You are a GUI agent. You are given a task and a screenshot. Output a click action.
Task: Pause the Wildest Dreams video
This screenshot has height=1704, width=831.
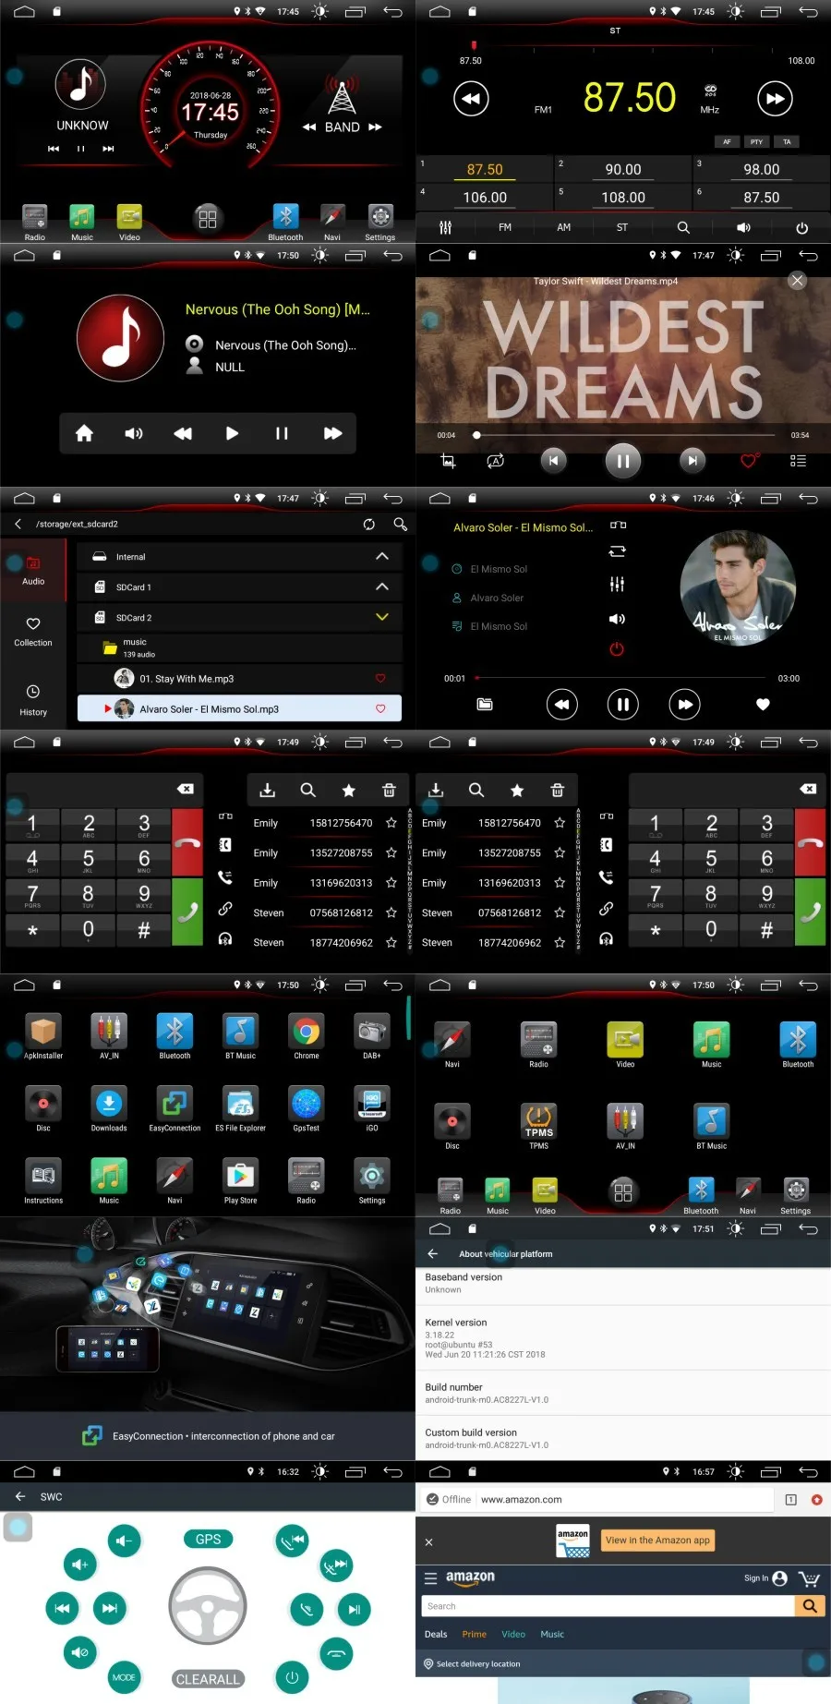coord(623,461)
